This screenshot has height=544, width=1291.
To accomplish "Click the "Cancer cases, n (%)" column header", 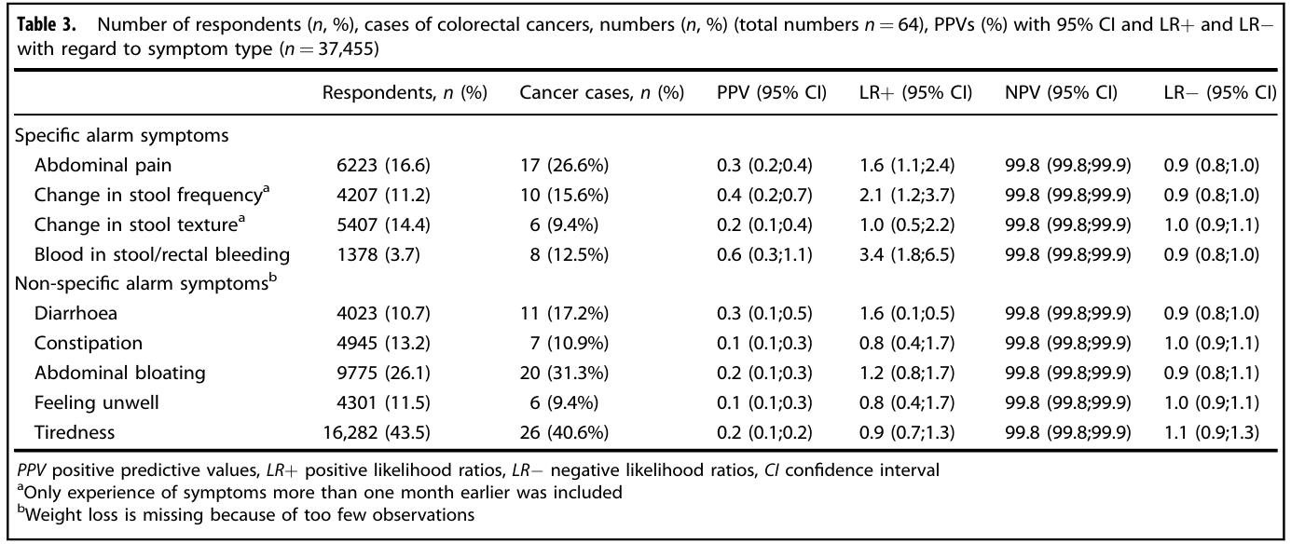I will tap(601, 93).
